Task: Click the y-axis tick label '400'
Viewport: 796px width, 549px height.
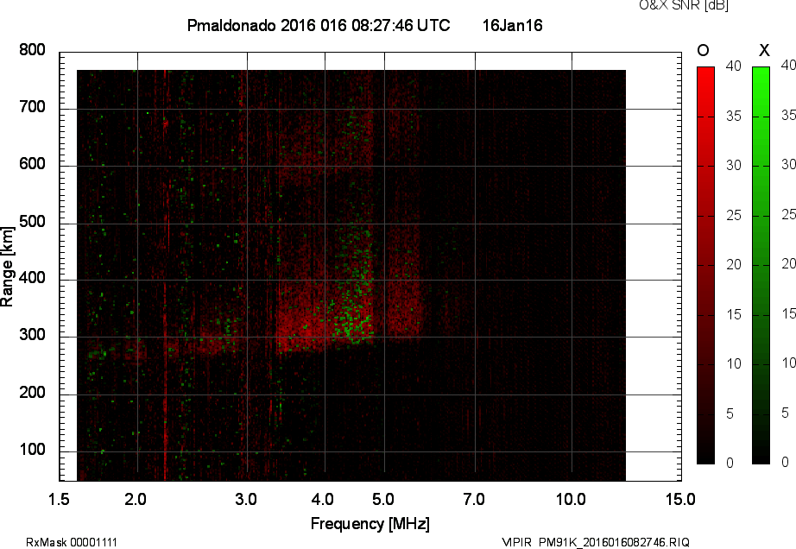Action: tap(32, 278)
